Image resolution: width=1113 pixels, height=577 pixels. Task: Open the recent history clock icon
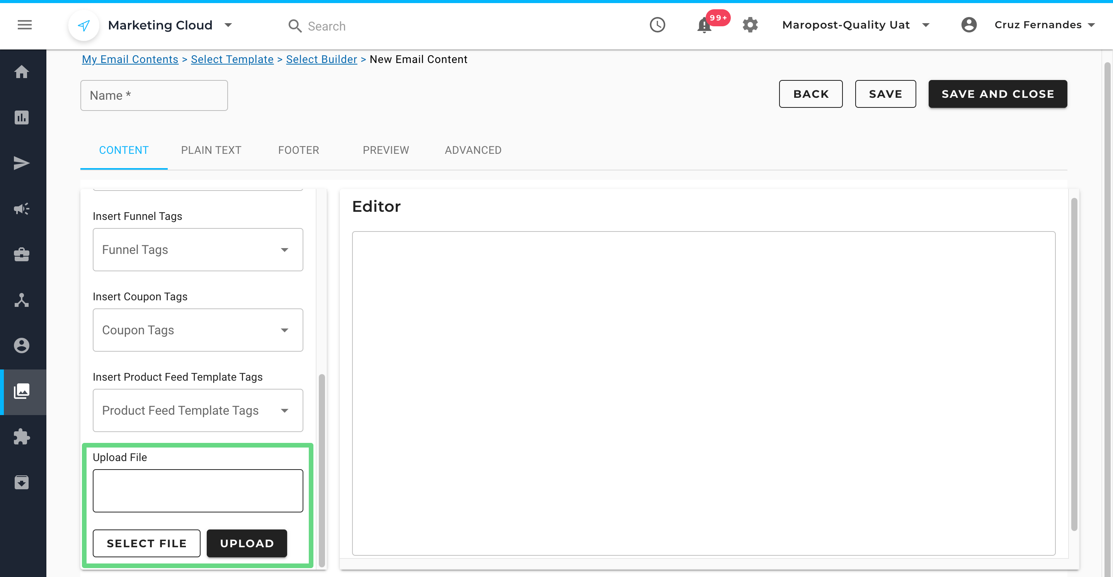[x=657, y=25]
